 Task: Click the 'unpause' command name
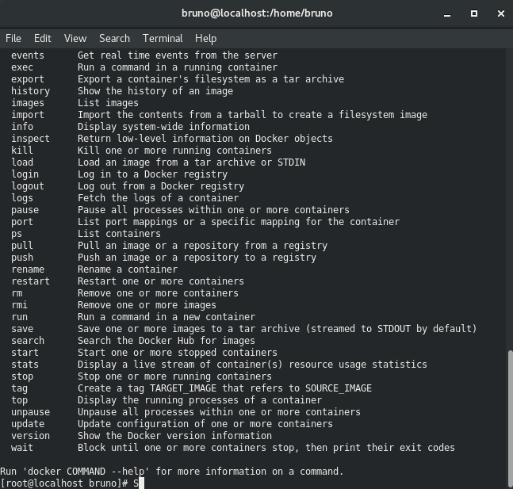pyautogui.click(x=30, y=412)
